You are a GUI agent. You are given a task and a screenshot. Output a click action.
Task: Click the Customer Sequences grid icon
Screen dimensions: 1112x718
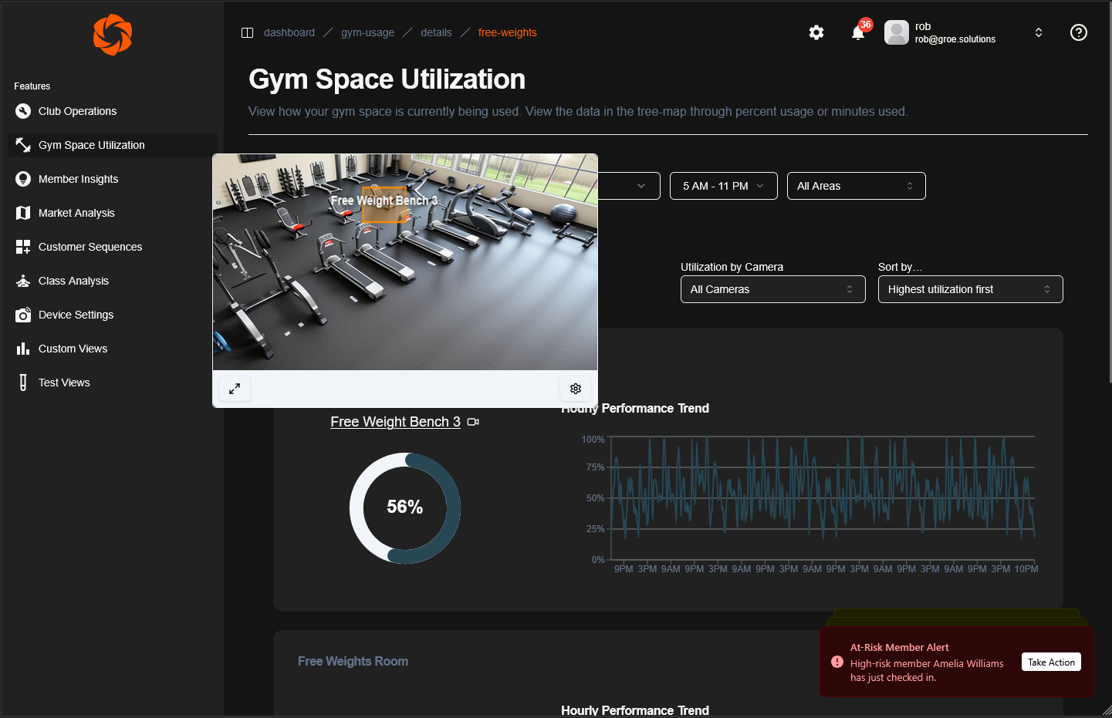[x=23, y=247]
